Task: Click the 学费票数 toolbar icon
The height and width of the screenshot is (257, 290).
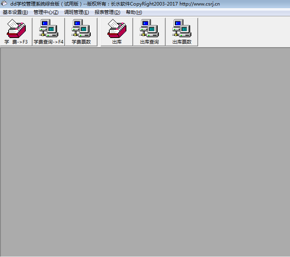Action: 81,32
